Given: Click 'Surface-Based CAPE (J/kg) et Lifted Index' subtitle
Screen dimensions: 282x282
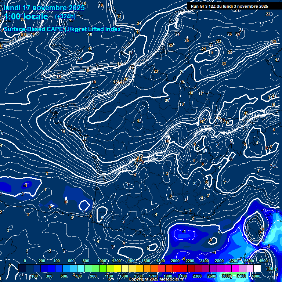Looking at the screenshot, I should tap(62, 29).
